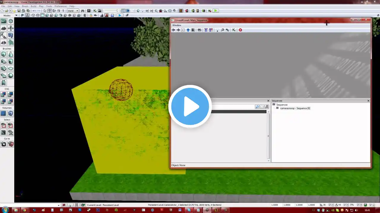Select the 'Sequences' root tree item

[282, 105]
